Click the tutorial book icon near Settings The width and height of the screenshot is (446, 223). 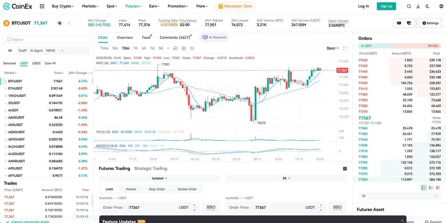[399, 23]
